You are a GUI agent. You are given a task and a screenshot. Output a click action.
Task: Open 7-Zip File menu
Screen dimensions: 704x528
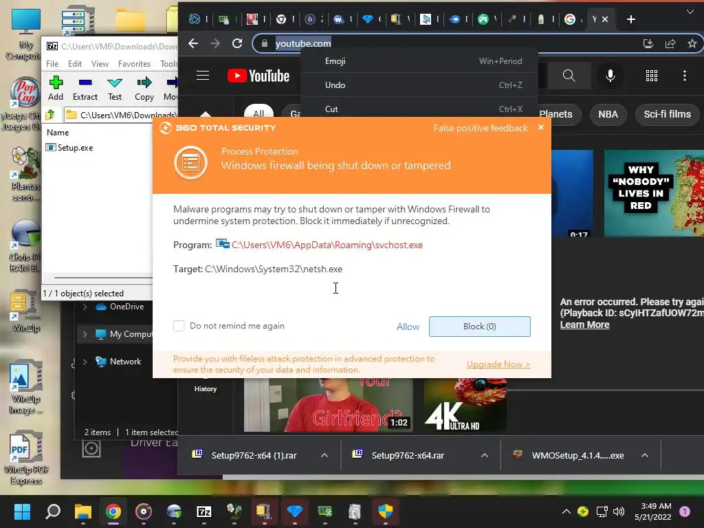pos(52,64)
